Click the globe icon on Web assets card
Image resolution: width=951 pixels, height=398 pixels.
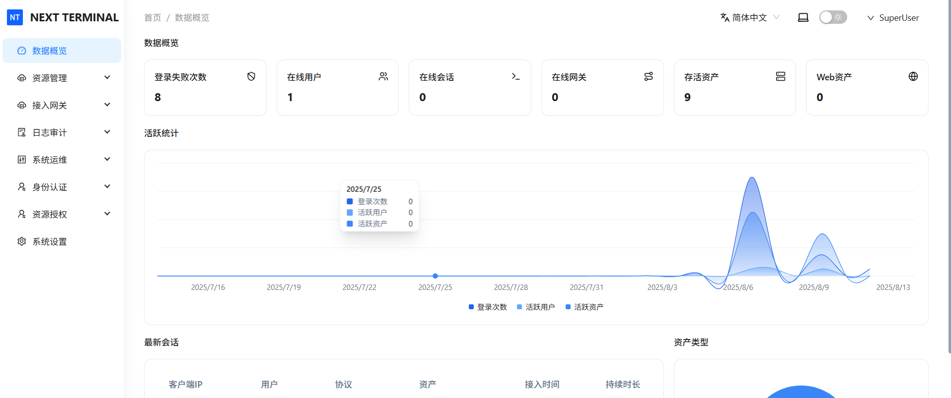pos(913,76)
